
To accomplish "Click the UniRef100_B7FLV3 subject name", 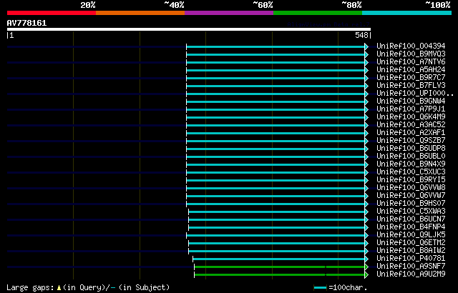I will [x=411, y=86].
